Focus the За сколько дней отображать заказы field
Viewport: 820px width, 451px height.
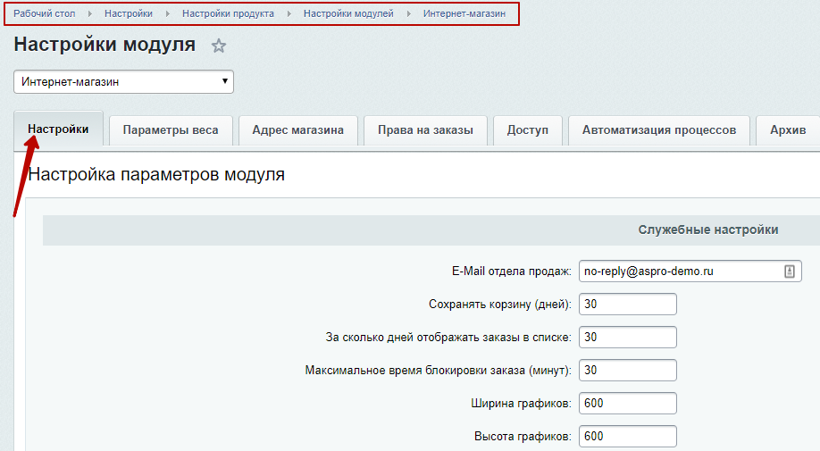(x=628, y=337)
